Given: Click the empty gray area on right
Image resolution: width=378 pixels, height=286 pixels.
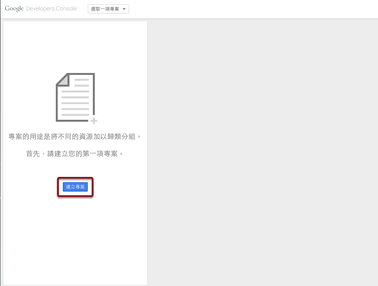Looking at the screenshot, I should (x=261, y=152).
